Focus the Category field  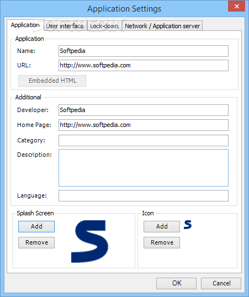(144, 140)
